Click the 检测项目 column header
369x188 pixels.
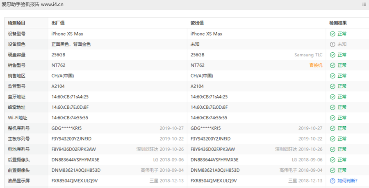[x=16, y=23]
